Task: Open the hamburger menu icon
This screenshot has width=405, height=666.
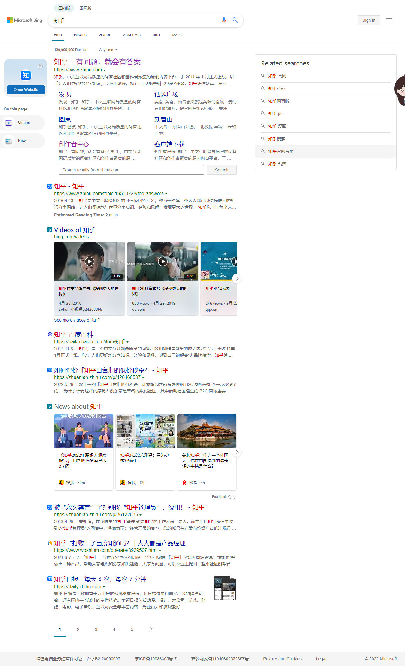Action: (x=389, y=20)
